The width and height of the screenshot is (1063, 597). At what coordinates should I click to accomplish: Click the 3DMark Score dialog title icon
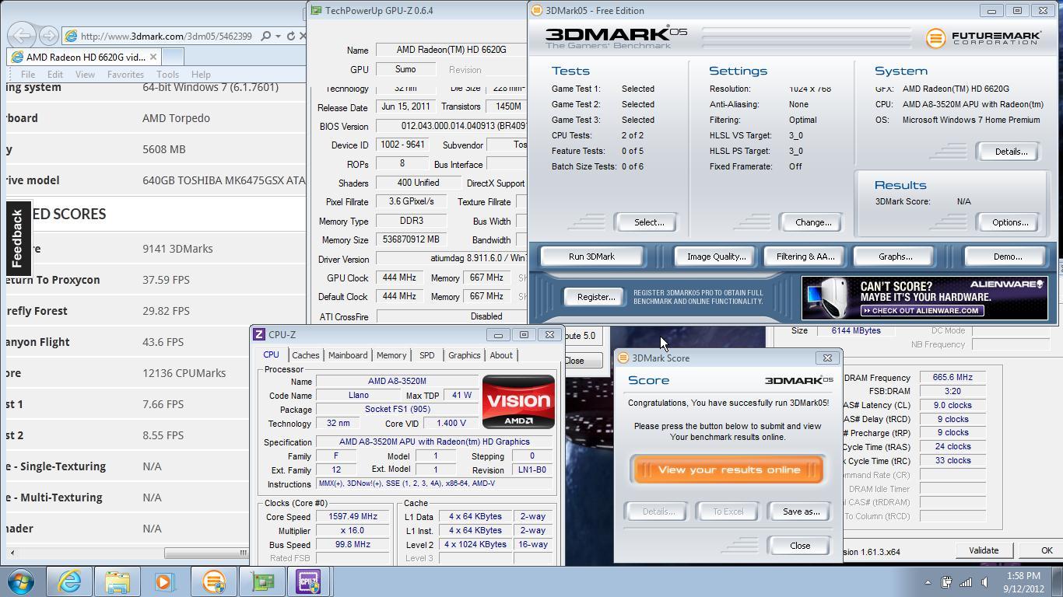[623, 358]
